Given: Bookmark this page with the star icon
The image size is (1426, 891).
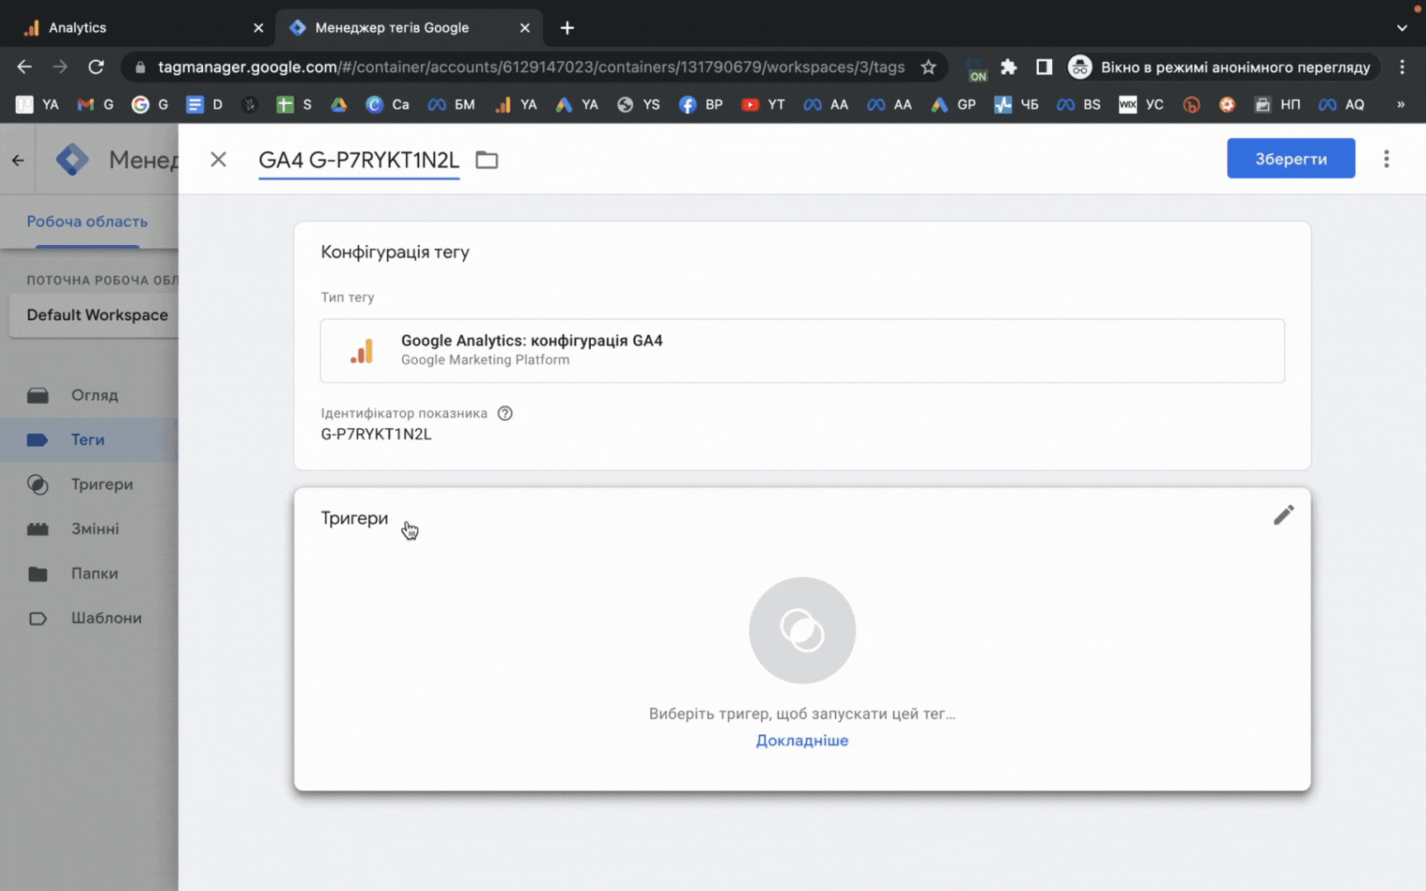Looking at the screenshot, I should coord(928,67).
